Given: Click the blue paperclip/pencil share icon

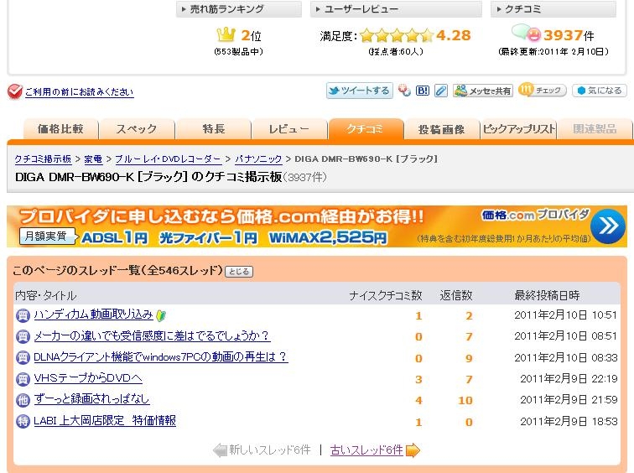Looking at the screenshot, I should (x=441, y=91).
